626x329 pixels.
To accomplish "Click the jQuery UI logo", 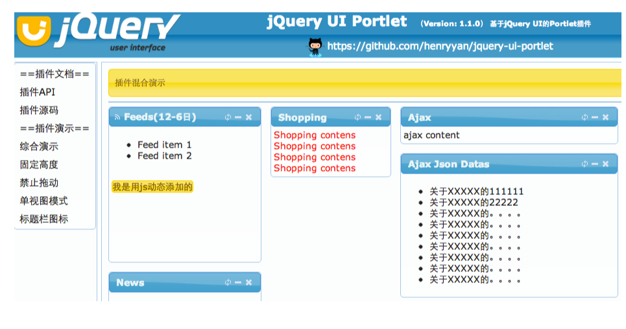I will pyautogui.click(x=98, y=32).
